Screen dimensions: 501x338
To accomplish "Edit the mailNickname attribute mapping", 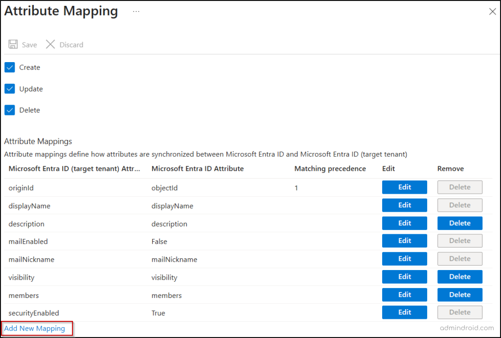I will [404, 258].
